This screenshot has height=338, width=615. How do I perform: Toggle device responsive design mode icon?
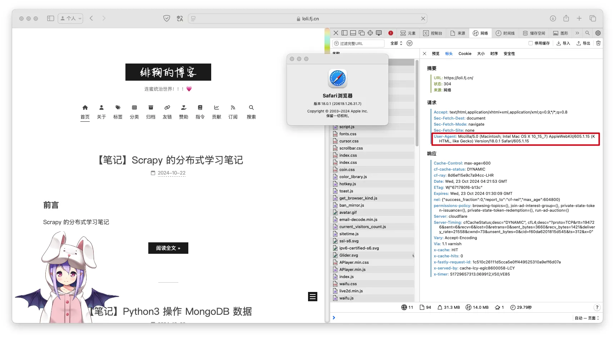(x=379, y=33)
